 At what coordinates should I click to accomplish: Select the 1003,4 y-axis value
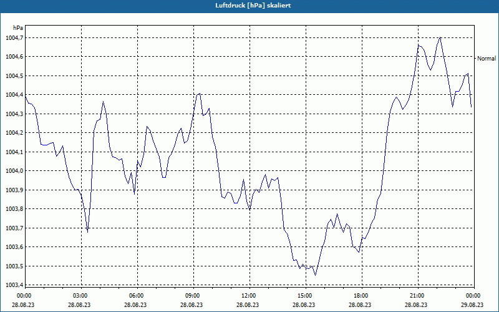[x=14, y=285]
